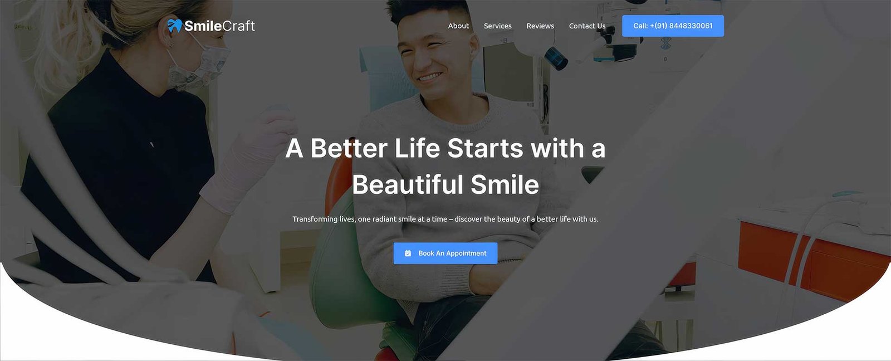
Task: Click the Call +(91) 8448330061 button
Action: point(673,26)
